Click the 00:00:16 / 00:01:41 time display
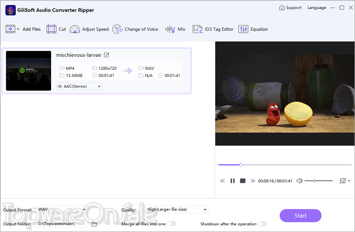The height and width of the screenshot is (232, 355). 275,181
